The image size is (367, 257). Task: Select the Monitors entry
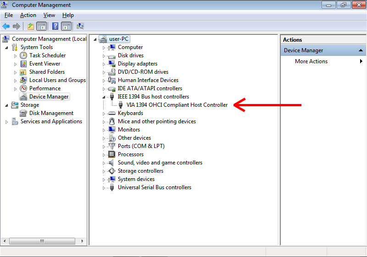coord(129,130)
